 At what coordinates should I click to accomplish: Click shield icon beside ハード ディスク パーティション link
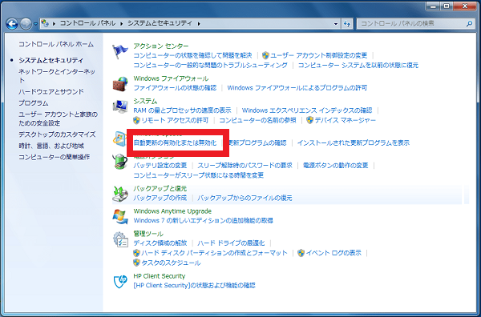137,253
